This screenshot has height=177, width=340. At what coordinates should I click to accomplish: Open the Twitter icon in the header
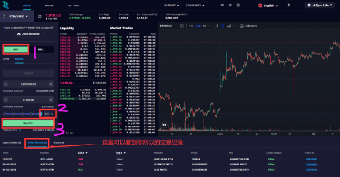(x=230, y=5)
